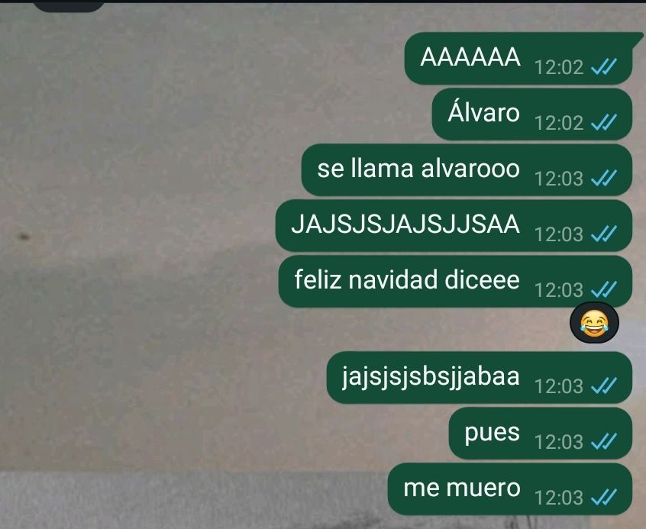
Task: Select the 'feliz navidad diceee' message
Action: point(455,281)
